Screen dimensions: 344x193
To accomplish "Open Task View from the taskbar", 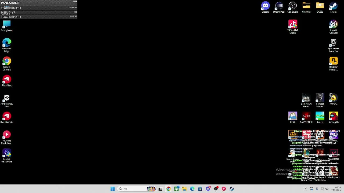I will coord(160,189).
